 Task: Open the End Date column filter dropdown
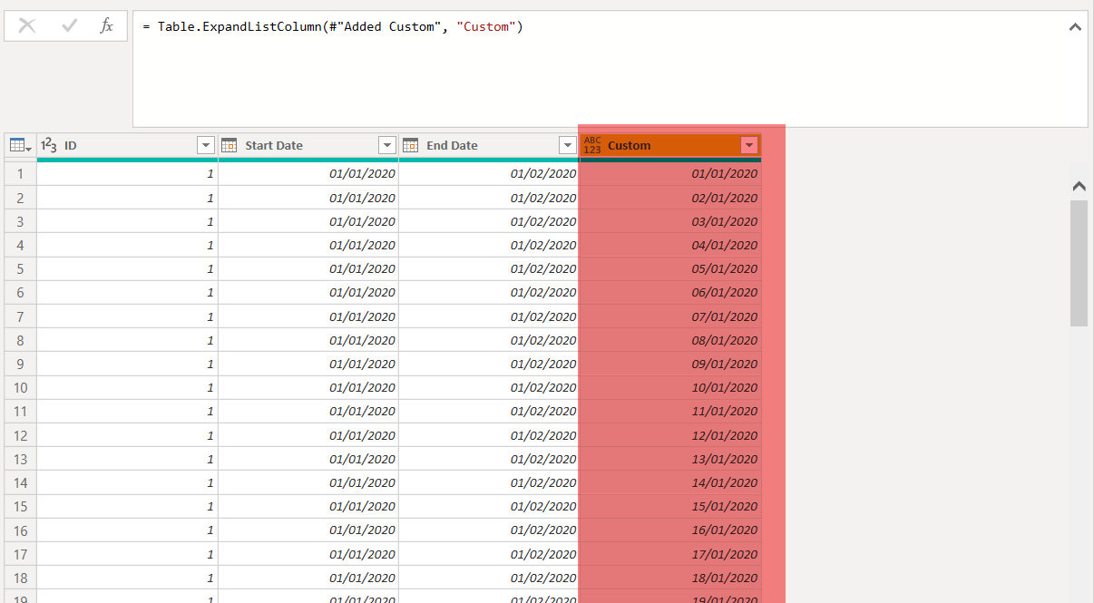coord(568,145)
